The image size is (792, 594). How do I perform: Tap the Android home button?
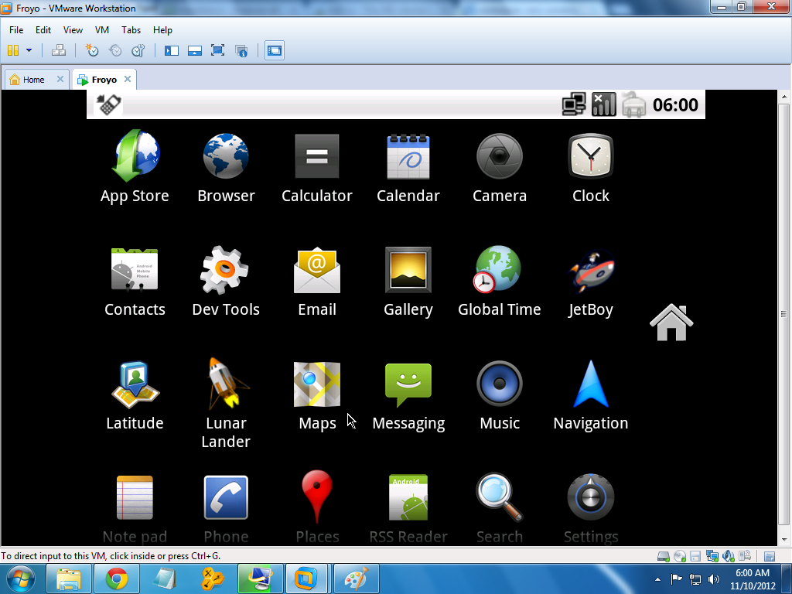tap(671, 323)
